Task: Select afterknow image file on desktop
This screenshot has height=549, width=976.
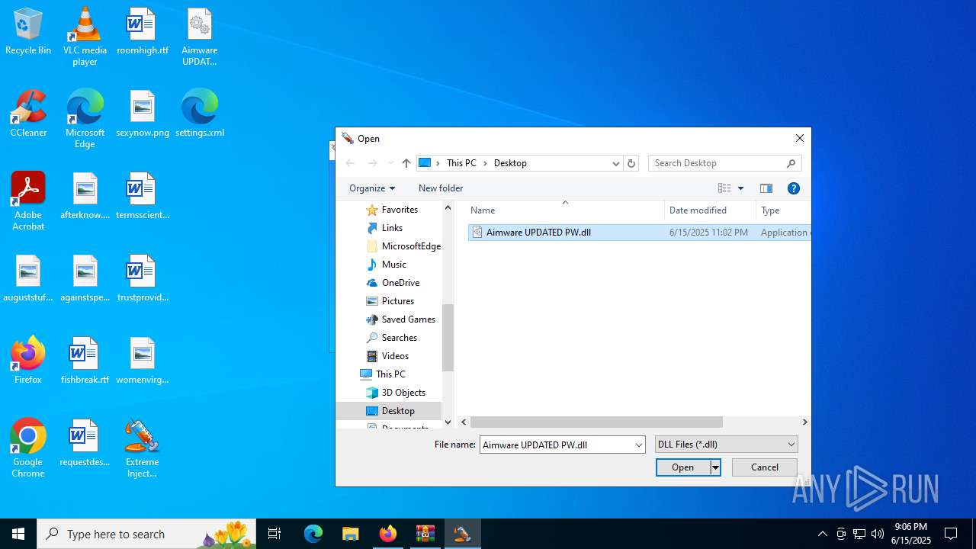Action: pyautogui.click(x=85, y=197)
